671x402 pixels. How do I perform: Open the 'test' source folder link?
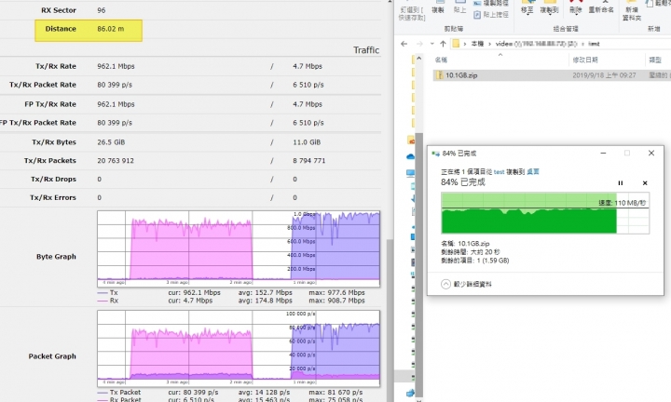[x=499, y=172]
